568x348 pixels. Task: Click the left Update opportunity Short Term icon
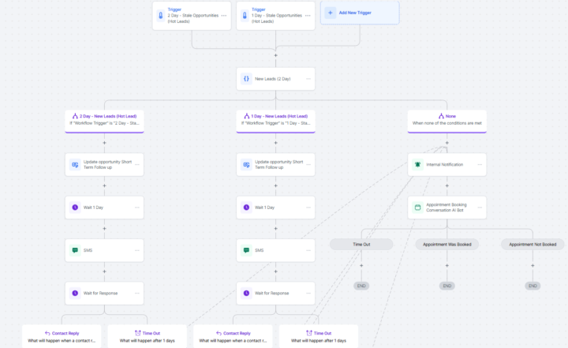(x=75, y=165)
